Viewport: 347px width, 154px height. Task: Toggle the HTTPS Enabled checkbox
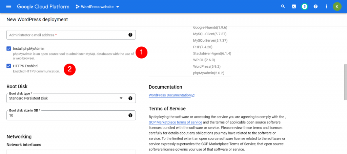pos(8,66)
